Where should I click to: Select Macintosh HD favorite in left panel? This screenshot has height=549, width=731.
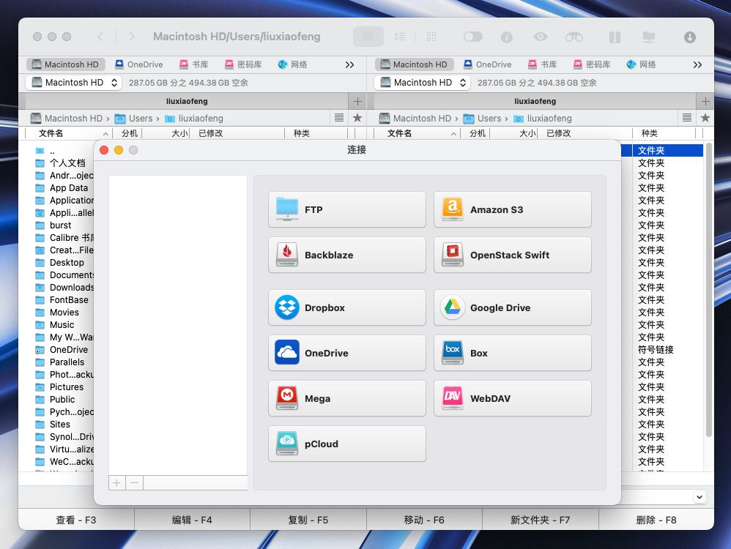65,64
